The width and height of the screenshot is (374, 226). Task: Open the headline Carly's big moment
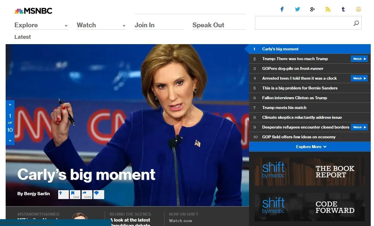tap(87, 175)
